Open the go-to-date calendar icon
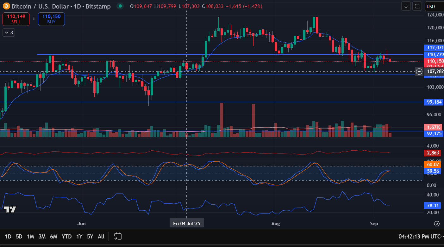This screenshot has height=247, width=444. 118,236
